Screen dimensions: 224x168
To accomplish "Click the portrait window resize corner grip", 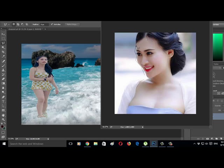I will coord(210,127).
